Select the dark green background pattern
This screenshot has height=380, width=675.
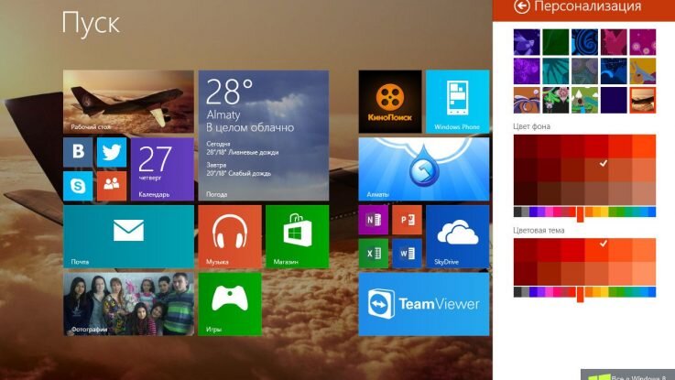pos(555,42)
